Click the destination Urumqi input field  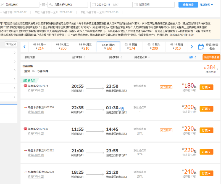pos(68,5)
